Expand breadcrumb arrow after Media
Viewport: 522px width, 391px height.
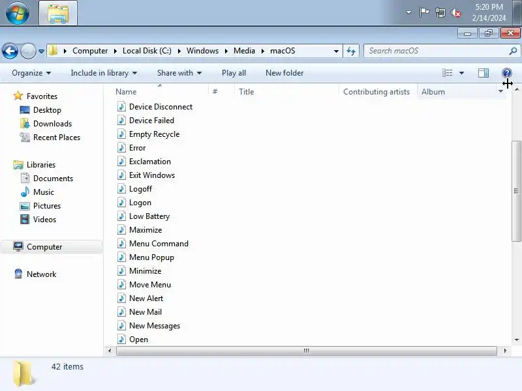point(263,51)
